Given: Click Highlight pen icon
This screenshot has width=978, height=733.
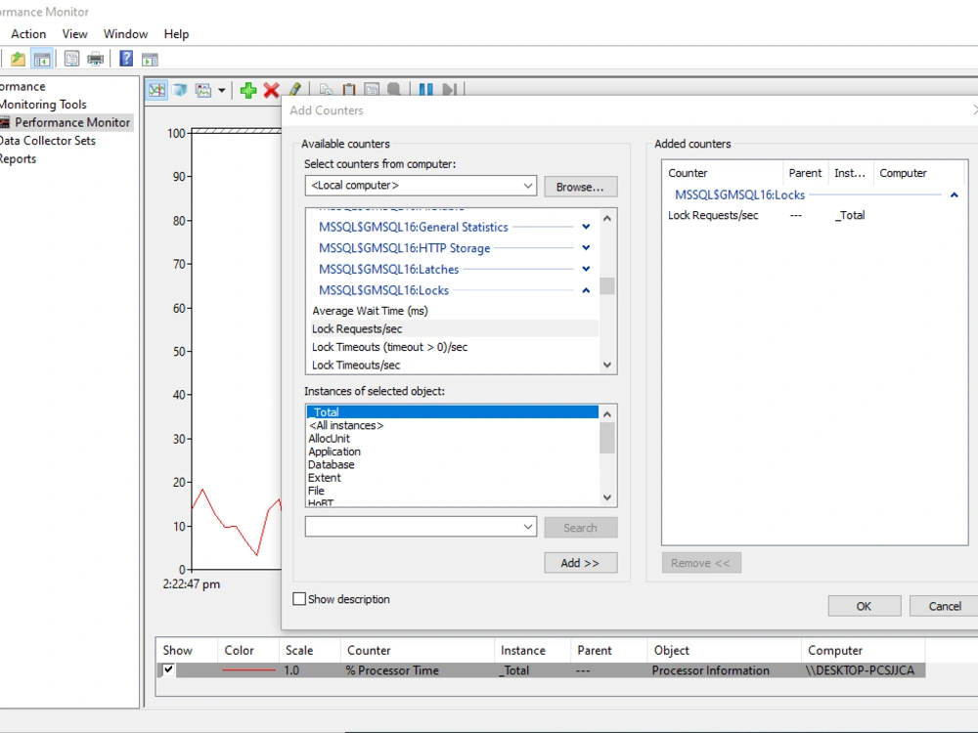Looking at the screenshot, I should [x=294, y=89].
